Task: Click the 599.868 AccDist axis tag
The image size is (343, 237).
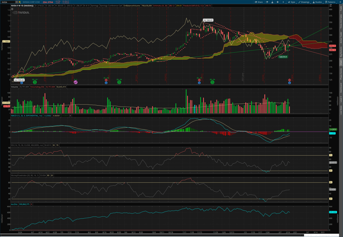Action: [333, 212]
